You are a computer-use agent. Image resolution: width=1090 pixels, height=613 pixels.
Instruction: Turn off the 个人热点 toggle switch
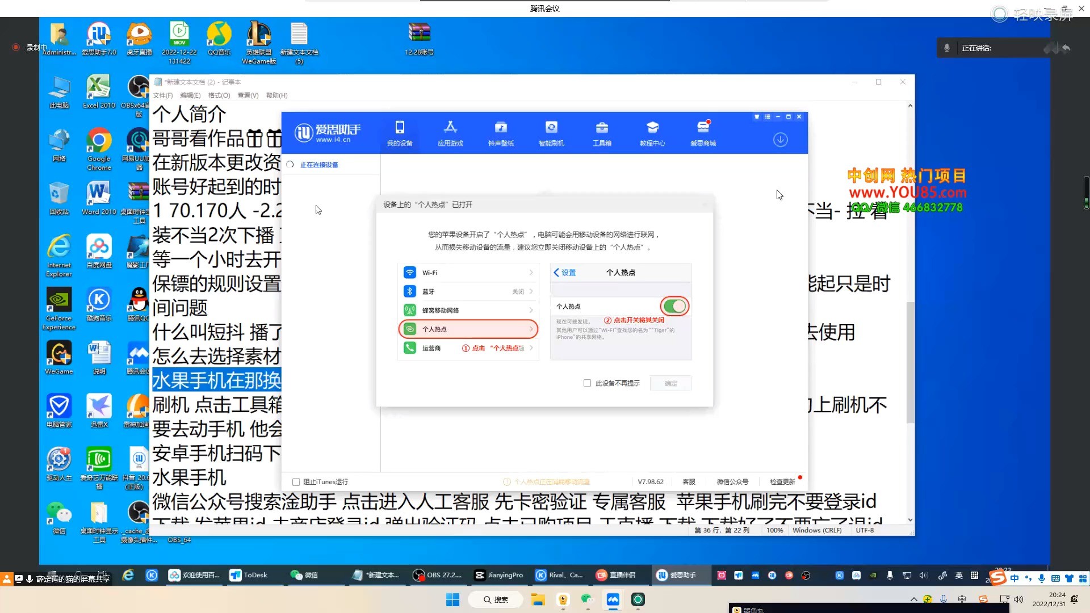coord(674,306)
